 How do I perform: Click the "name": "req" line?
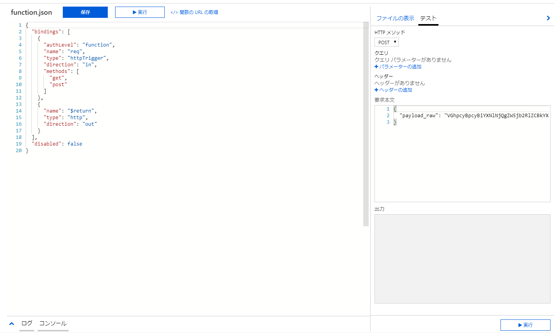pyautogui.click(x=64, y=52)
